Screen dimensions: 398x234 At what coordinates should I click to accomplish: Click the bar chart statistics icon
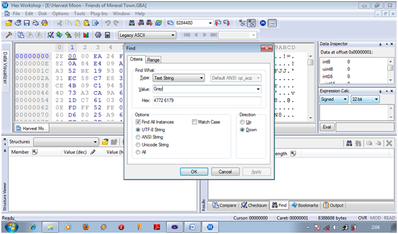pyautogui.click(x=86, y=35)
